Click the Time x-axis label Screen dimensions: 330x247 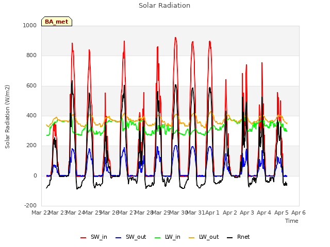292,221
